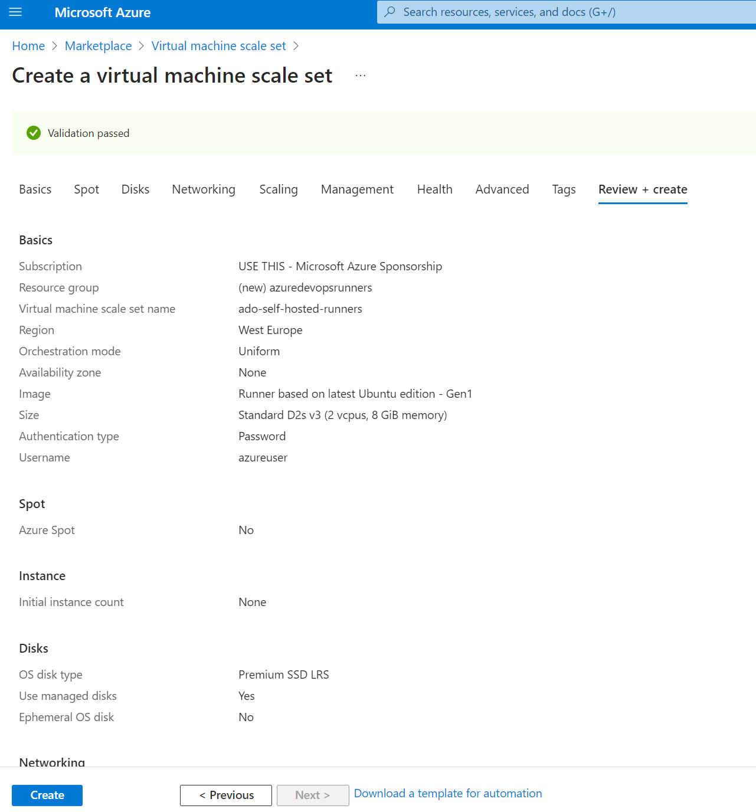Go to the Management tab
This screenshot has height=812, width=756.
[357, 189]
